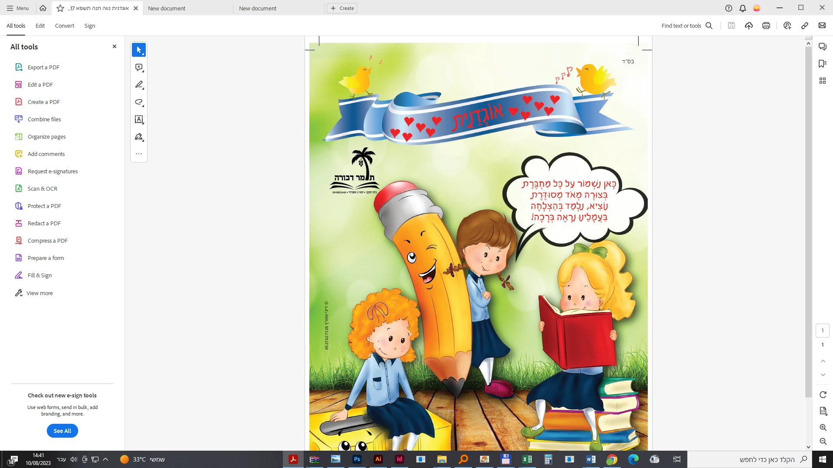Star the current document tab
The height and width of the screenshot is (468, 833).
click(x=60, y=8)
